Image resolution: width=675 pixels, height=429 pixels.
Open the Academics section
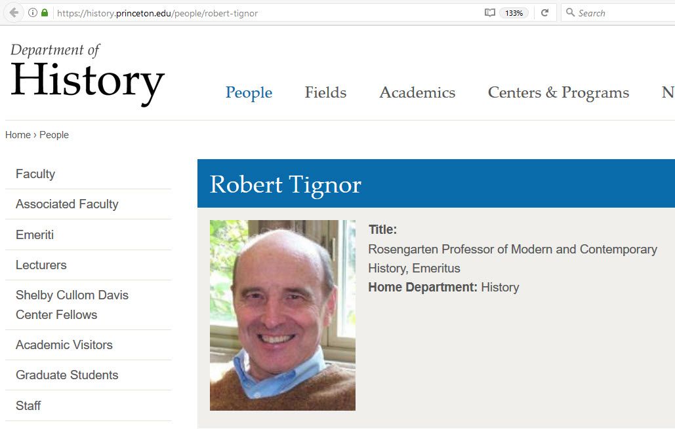click(417, 93)
